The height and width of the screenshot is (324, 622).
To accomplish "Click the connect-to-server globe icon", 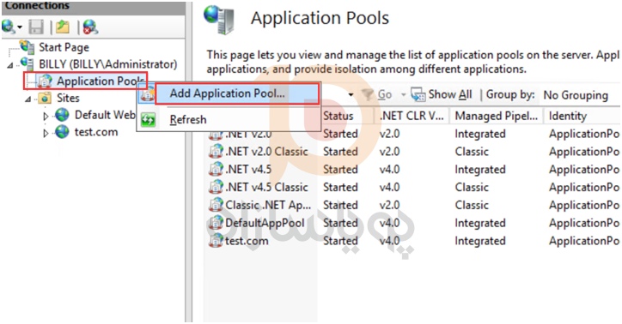I will pyautogui.click(x=9, y=27).
